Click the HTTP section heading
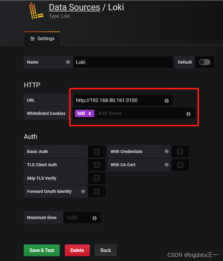223x261 pixels. coord(32,85)
